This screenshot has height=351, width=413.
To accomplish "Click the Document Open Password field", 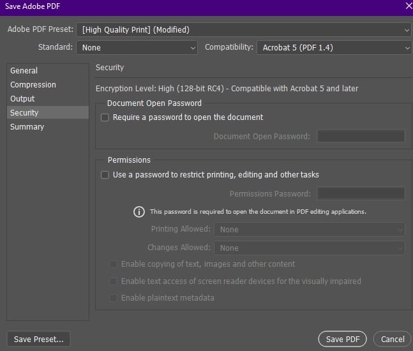I will (361, 136).
